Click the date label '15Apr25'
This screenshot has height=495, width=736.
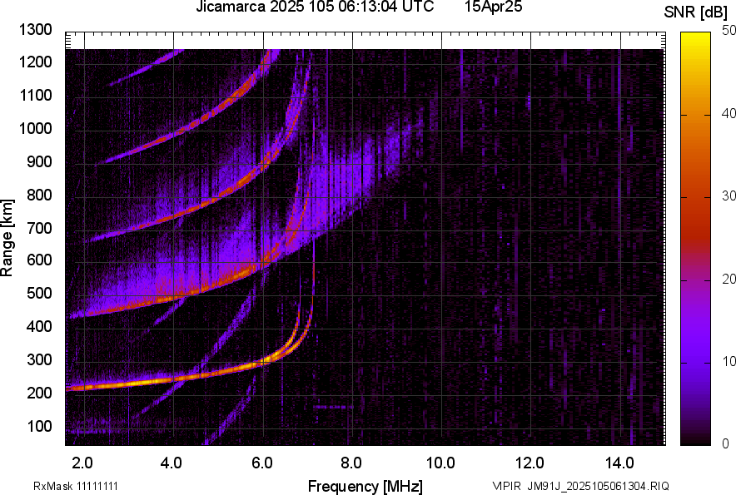[x=494, y=7]
